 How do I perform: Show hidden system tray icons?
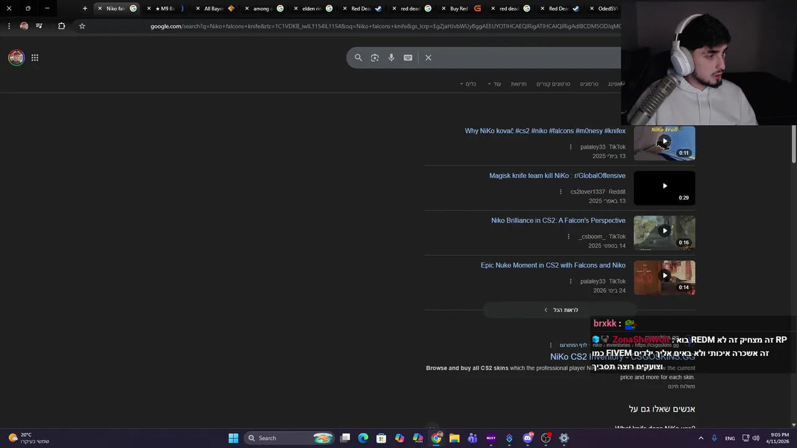click(x=700, y=438)
